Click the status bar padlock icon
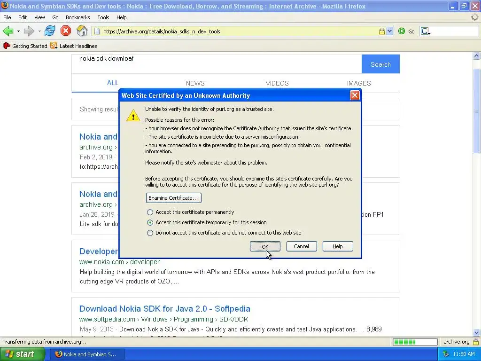 [x=476, y=342]
